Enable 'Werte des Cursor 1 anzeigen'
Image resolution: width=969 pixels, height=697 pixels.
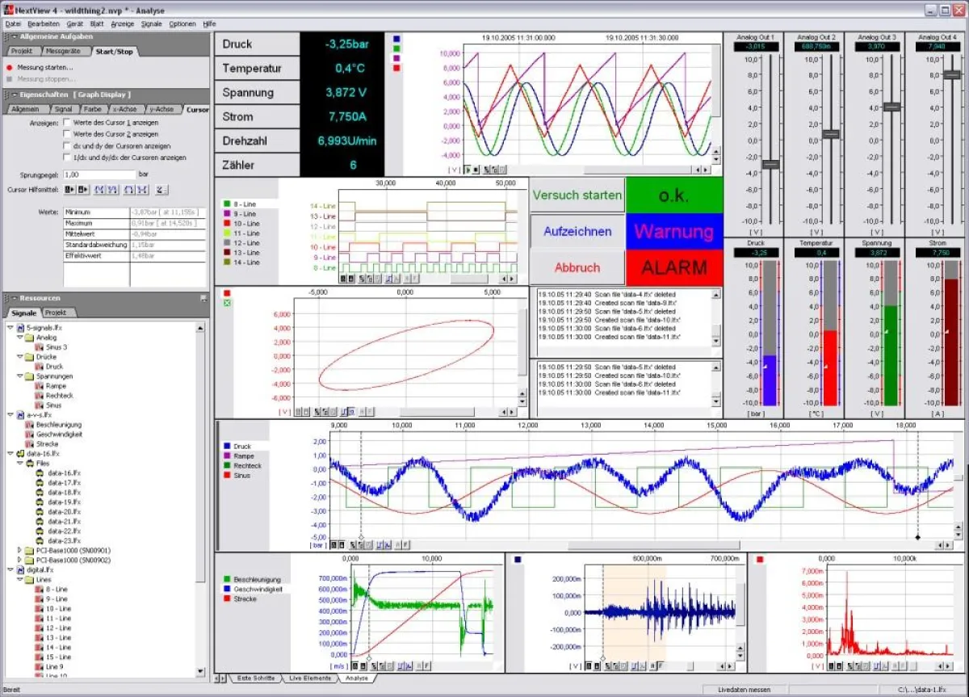(x=66, y=123)
